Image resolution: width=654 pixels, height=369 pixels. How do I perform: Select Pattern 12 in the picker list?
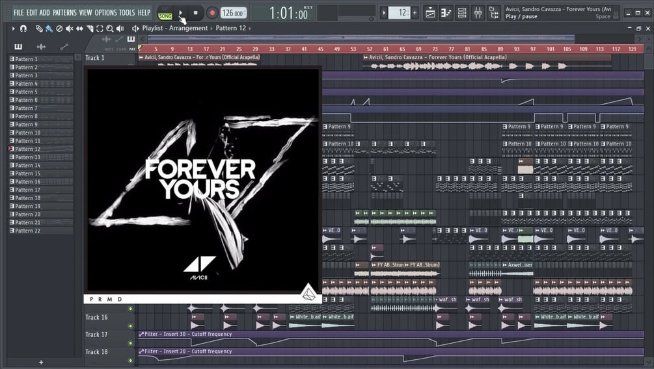(41, 149)
